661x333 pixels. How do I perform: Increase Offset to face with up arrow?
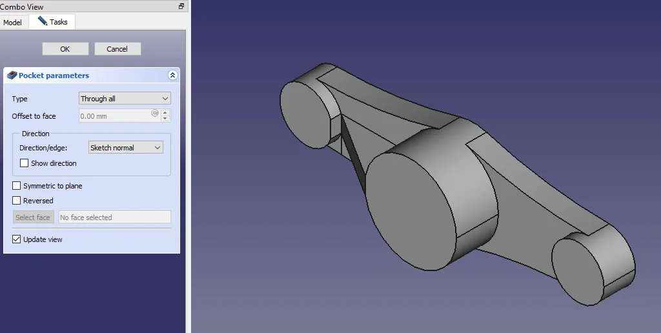coord(165,112)
